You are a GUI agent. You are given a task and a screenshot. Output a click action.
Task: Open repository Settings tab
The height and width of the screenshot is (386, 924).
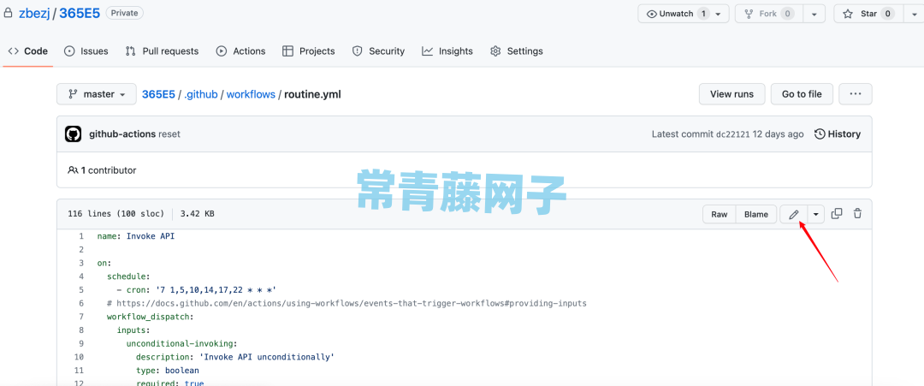pos(516,51)
